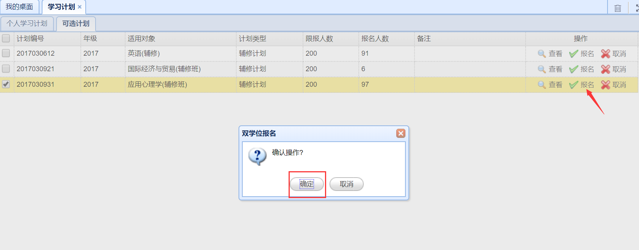The image size is (639, 250).
Task: Close the 双学位报名 dialog
Action: click(x=401, y=133)
